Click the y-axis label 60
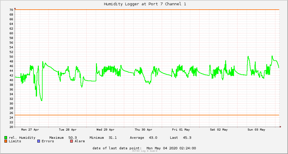Image resolution: width=288 pixels, height=154 pixels. pos(11,33)
